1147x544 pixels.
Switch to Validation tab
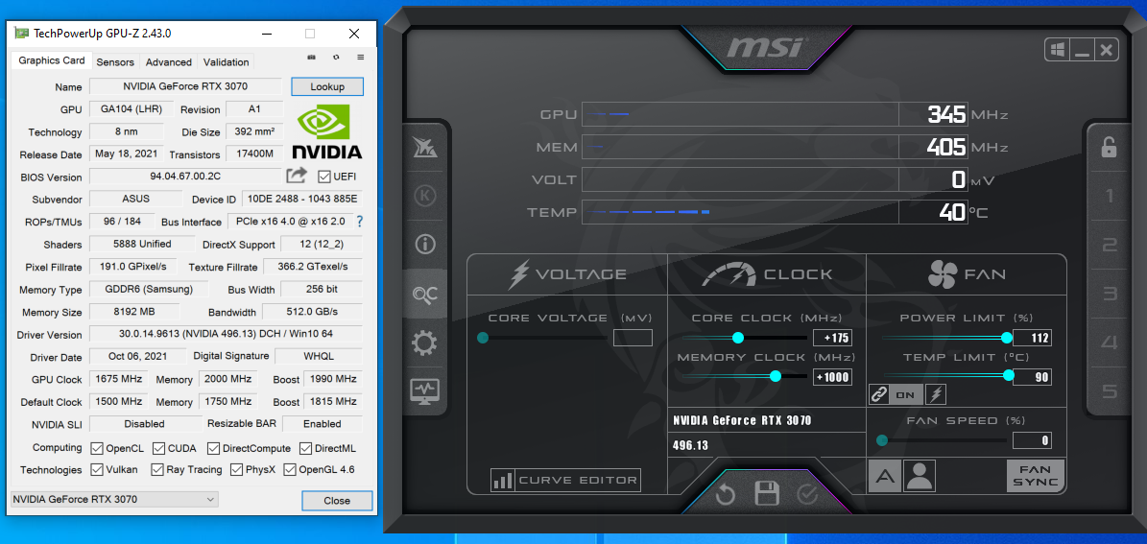[x=226, y=62]
